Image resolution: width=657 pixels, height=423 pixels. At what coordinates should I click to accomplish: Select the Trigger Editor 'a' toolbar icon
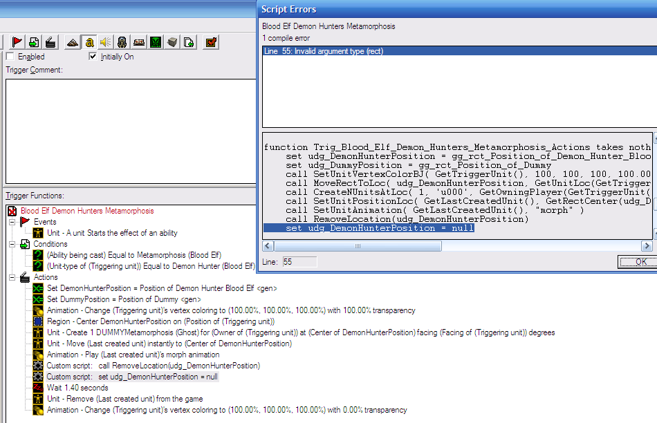coord(89,42)
